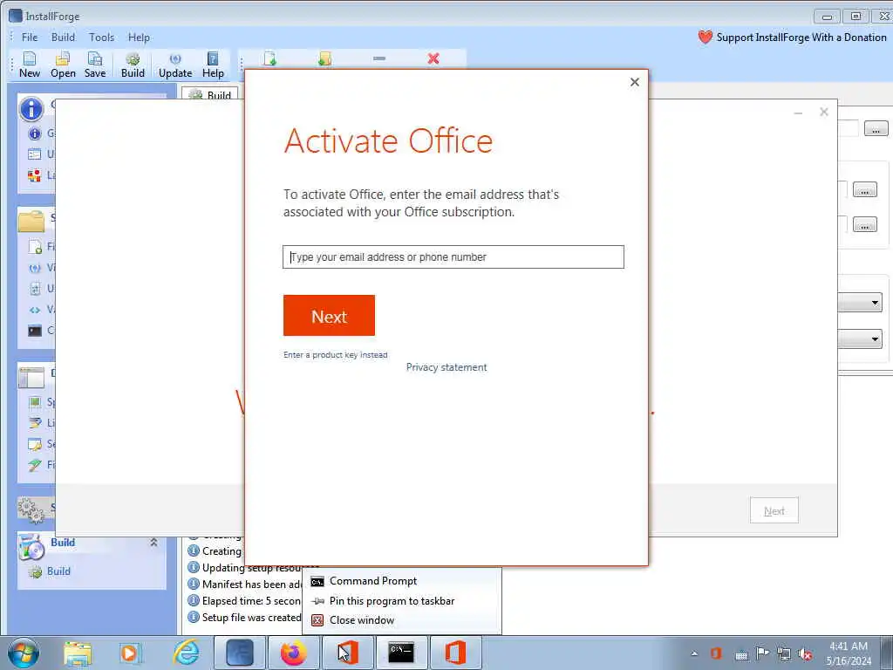893x670 pixels.
Task: Open the upper dropdown on right panel
Action: (x=875, y=303)
